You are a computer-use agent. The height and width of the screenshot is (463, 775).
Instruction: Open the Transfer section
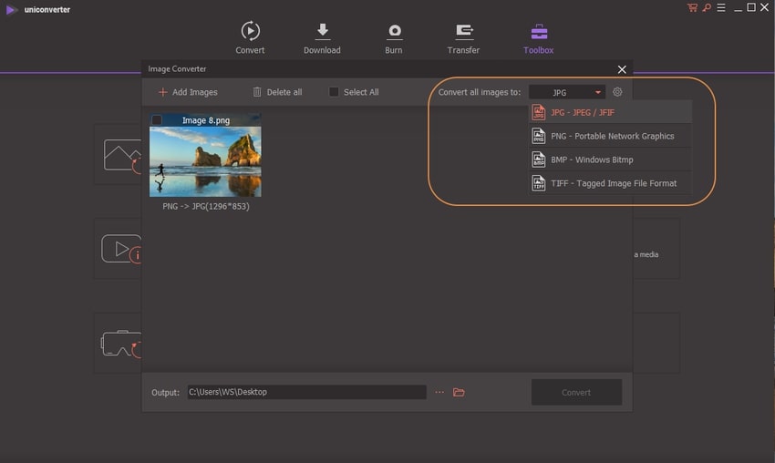tap(463, 32)
